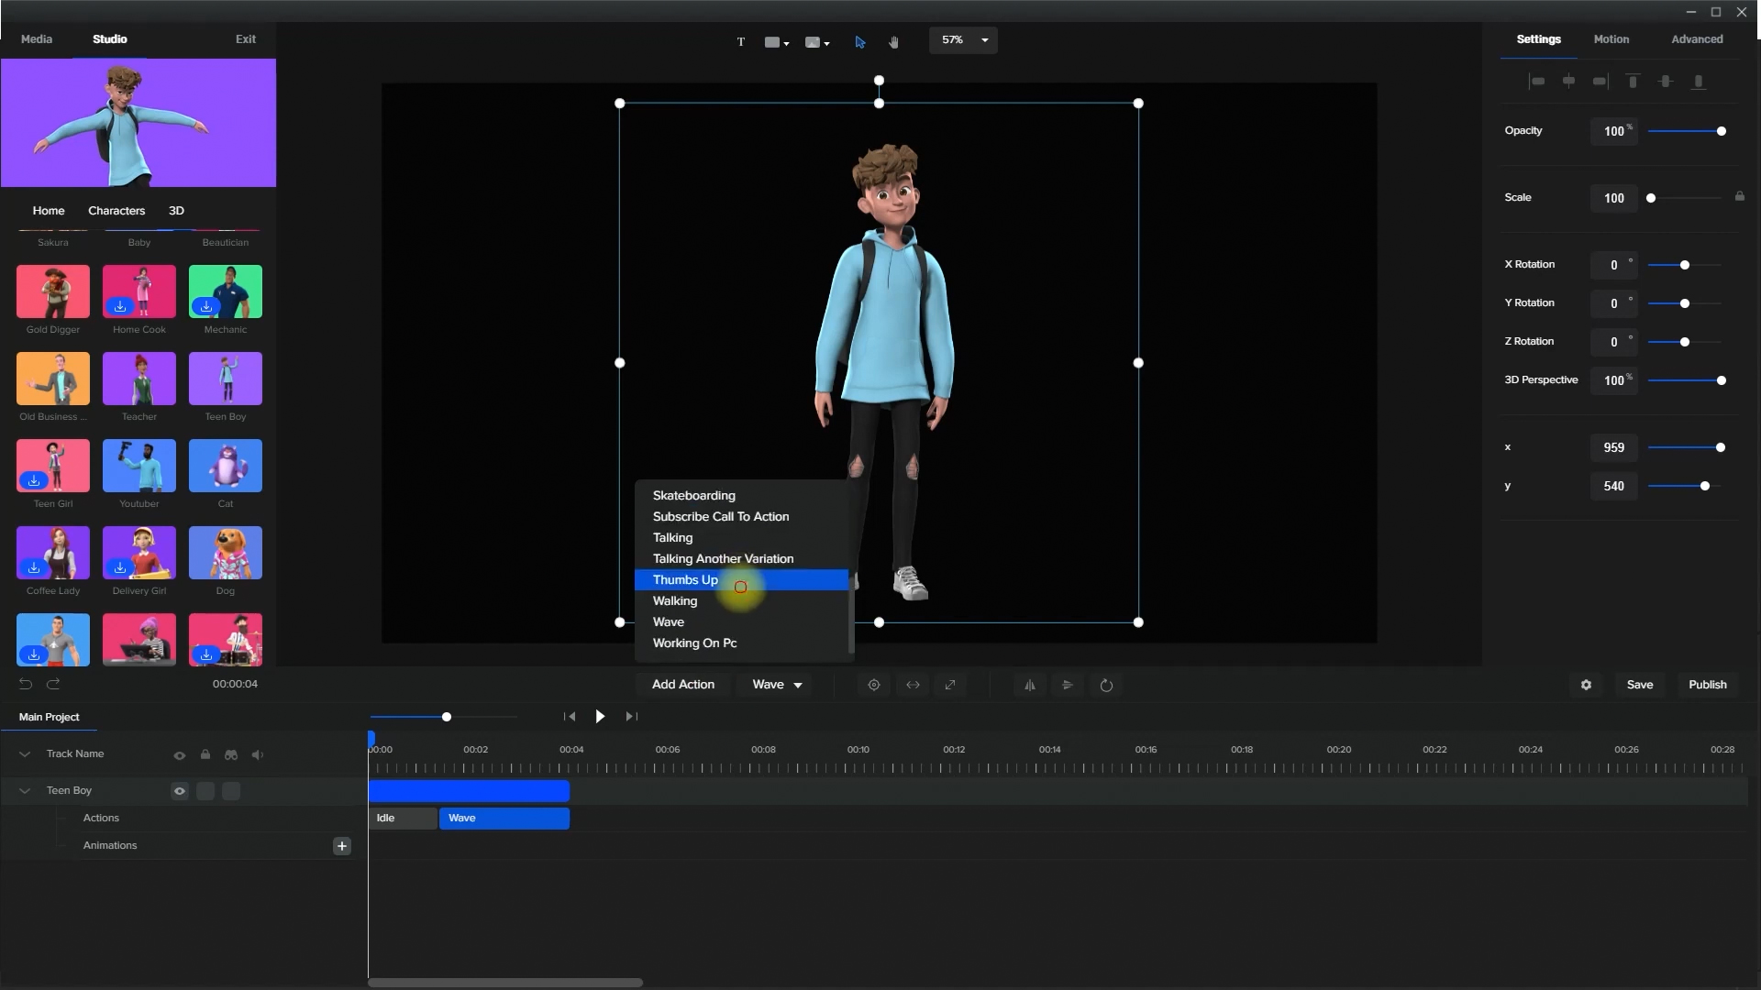Click the header speaker icon in Track Name row
The height and width of the screenshot is (990, 1761).
point(258,754)
